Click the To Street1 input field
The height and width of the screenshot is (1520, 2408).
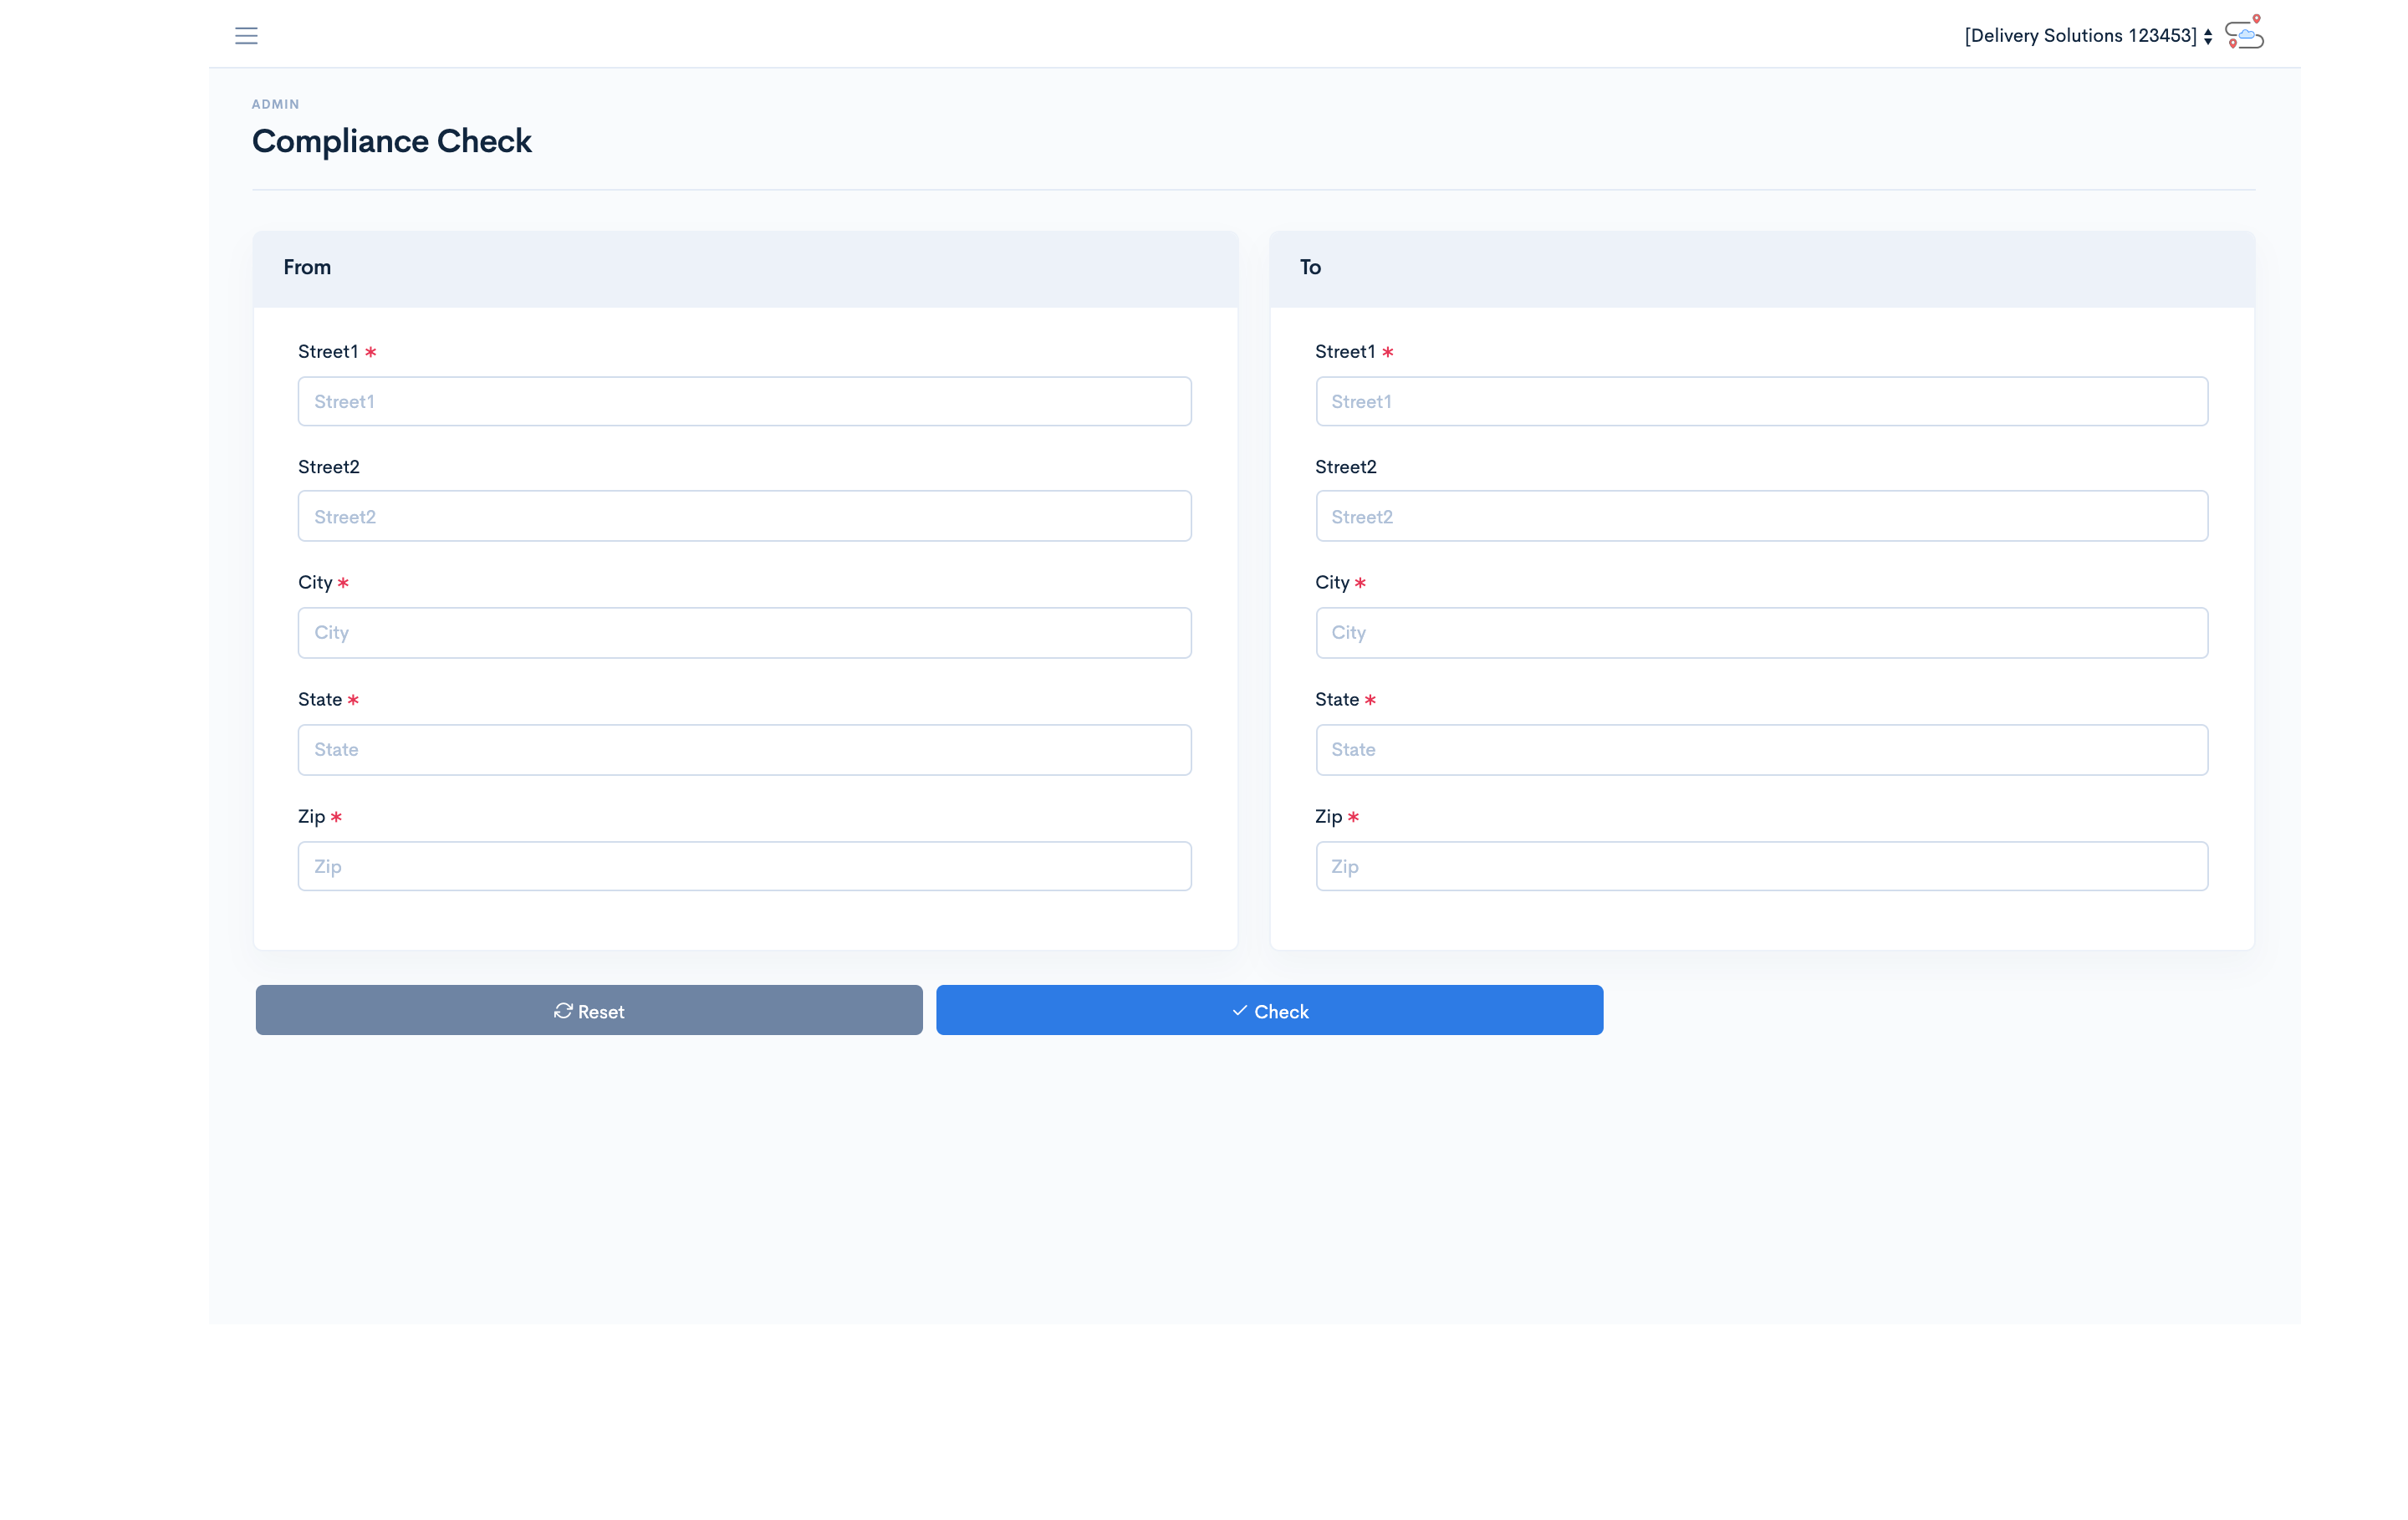1761,401
